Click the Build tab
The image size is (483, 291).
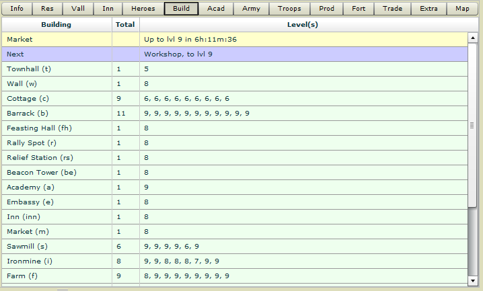pyautogui.click(x=181, y=9)
